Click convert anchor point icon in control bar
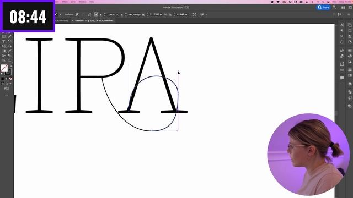Image resolution: width=353 pixels, height=198 pixels. (77, 14)
